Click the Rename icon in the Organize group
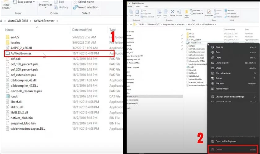 click(x=179, y=12)
